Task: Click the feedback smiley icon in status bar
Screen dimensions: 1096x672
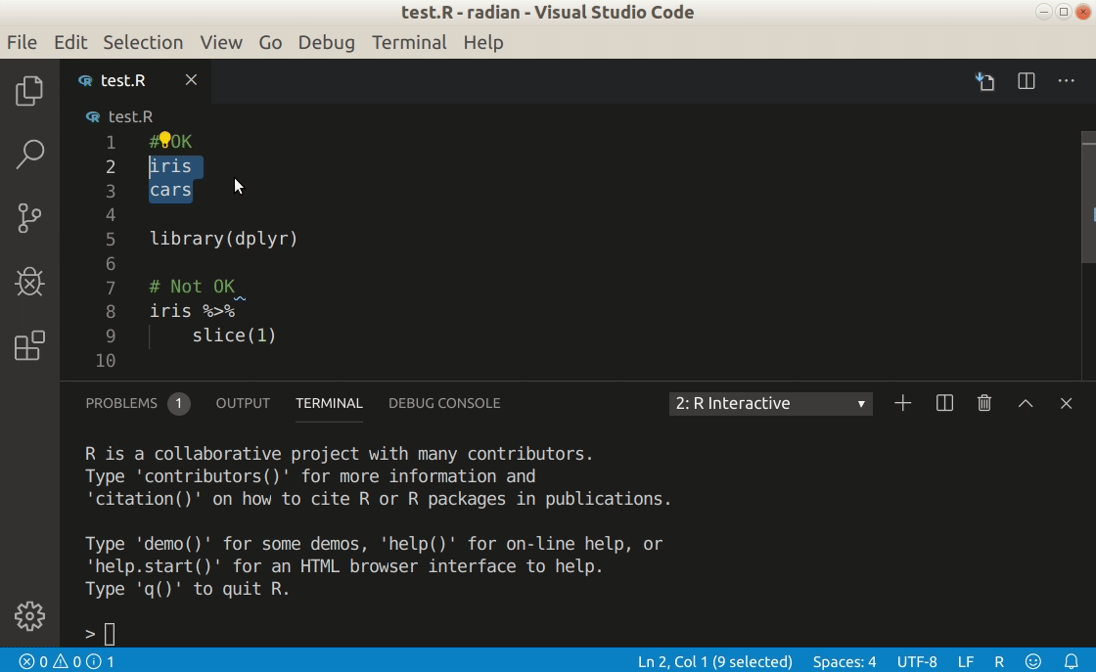Action: [x=1033, y=661]
